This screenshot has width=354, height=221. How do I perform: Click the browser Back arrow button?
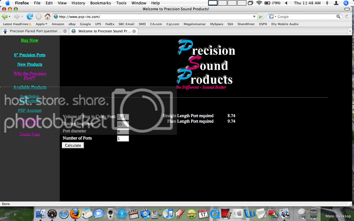point(4,17)
